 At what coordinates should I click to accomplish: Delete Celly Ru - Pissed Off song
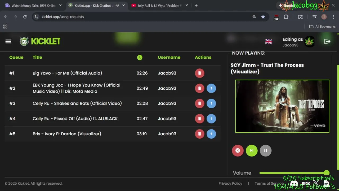200,119
